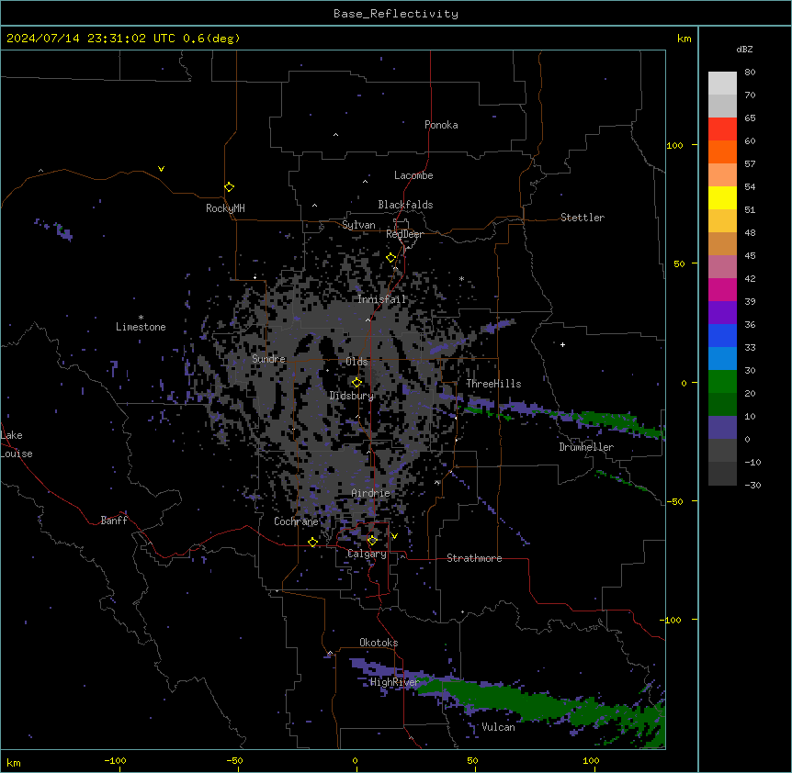Click the Olds town label
The width and height of the screenshot is (792, 773).
point(356,362)
